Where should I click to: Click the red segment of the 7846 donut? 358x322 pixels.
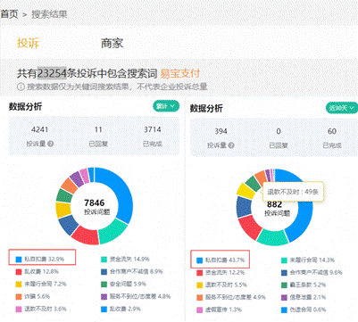click(87, 235)
